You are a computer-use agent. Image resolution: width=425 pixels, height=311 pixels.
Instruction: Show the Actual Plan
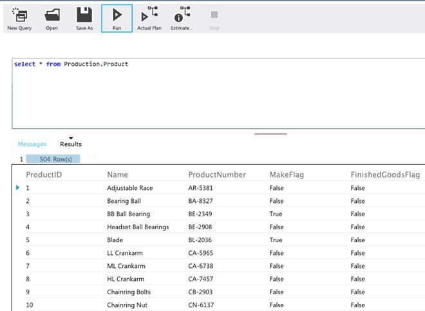[x=149, y=19]
